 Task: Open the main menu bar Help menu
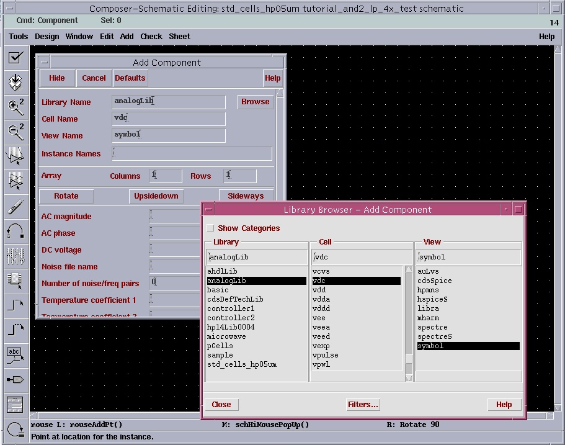(546, 37)
